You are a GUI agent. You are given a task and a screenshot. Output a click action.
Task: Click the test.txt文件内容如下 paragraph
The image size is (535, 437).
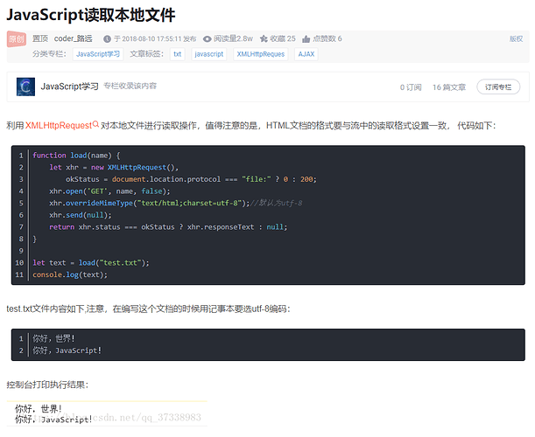[149, 309]
